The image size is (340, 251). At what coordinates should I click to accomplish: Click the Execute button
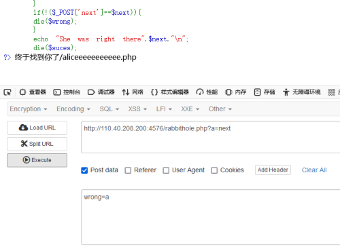coord(37,160)
